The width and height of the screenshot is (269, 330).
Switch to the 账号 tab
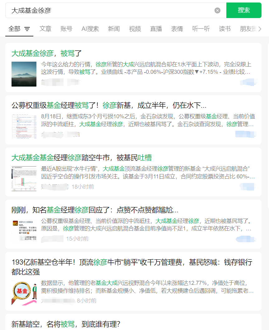(x=66, y=29)
